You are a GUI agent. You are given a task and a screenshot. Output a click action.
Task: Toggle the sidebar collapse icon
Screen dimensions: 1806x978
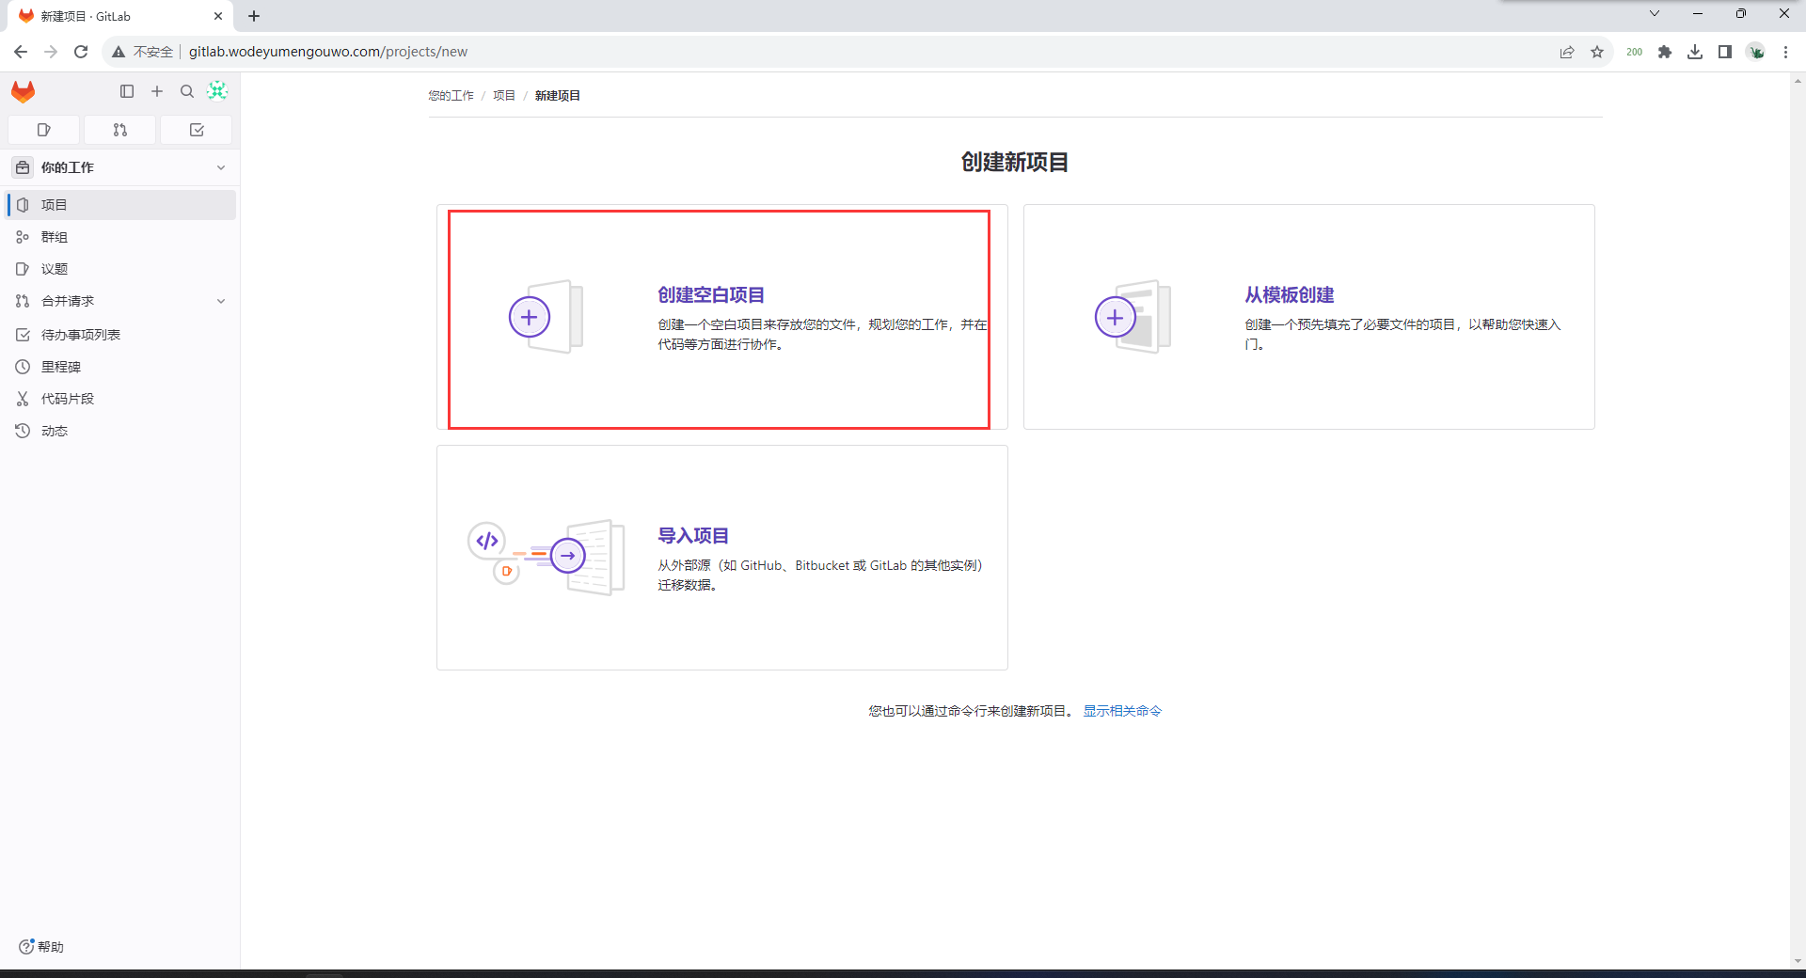(x=127, y=91)
